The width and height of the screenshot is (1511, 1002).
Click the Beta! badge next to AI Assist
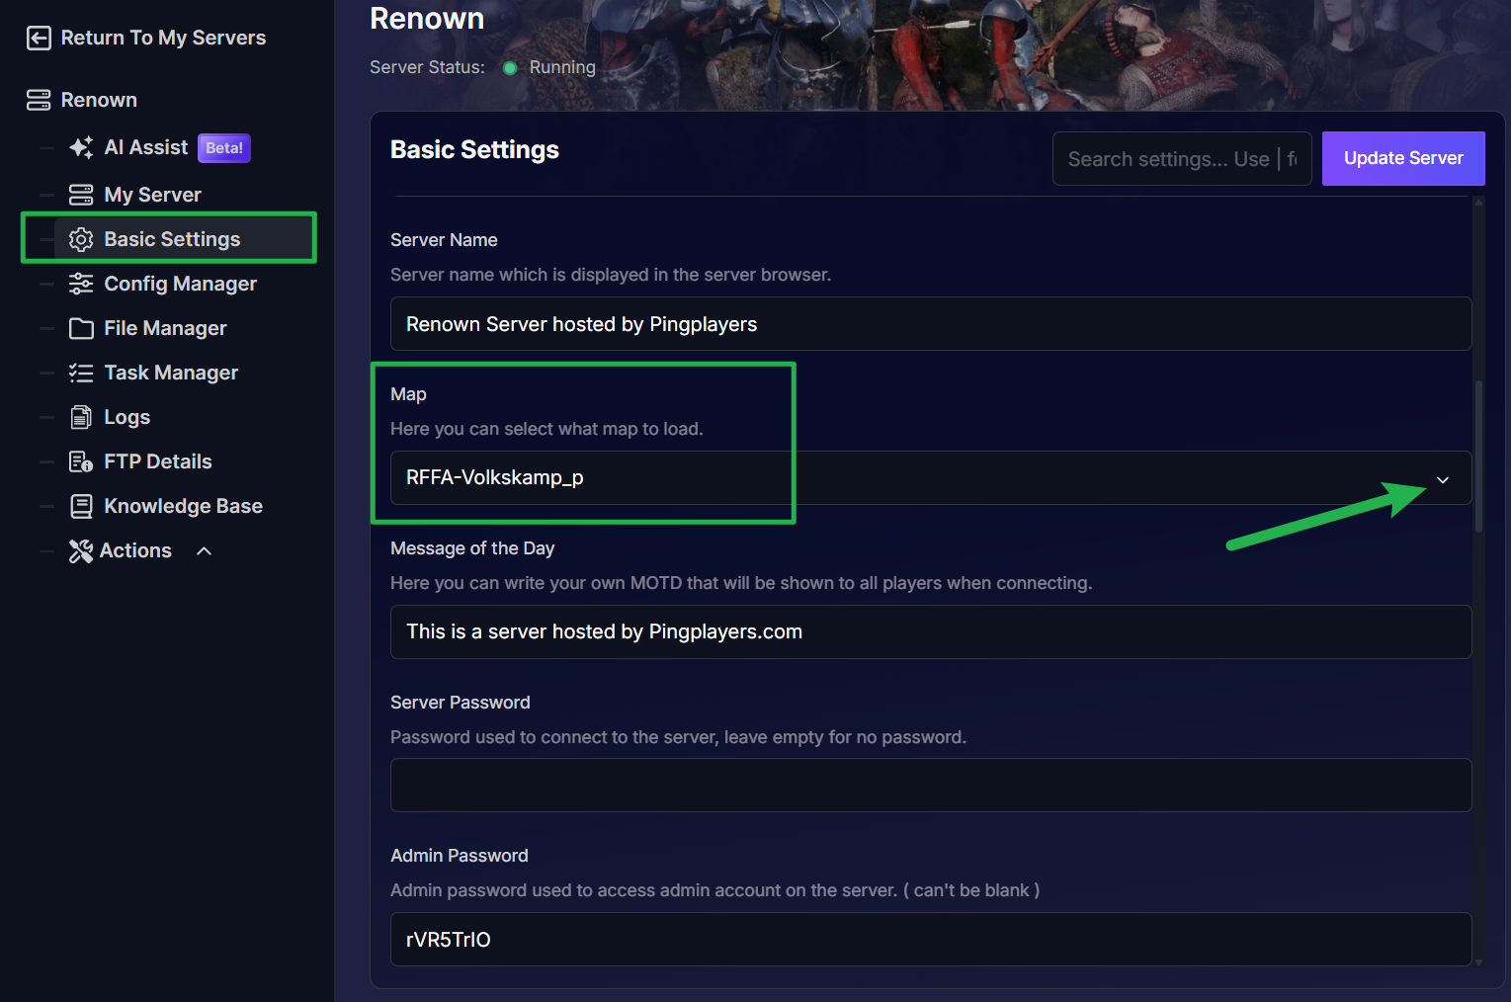pos(224,148)
